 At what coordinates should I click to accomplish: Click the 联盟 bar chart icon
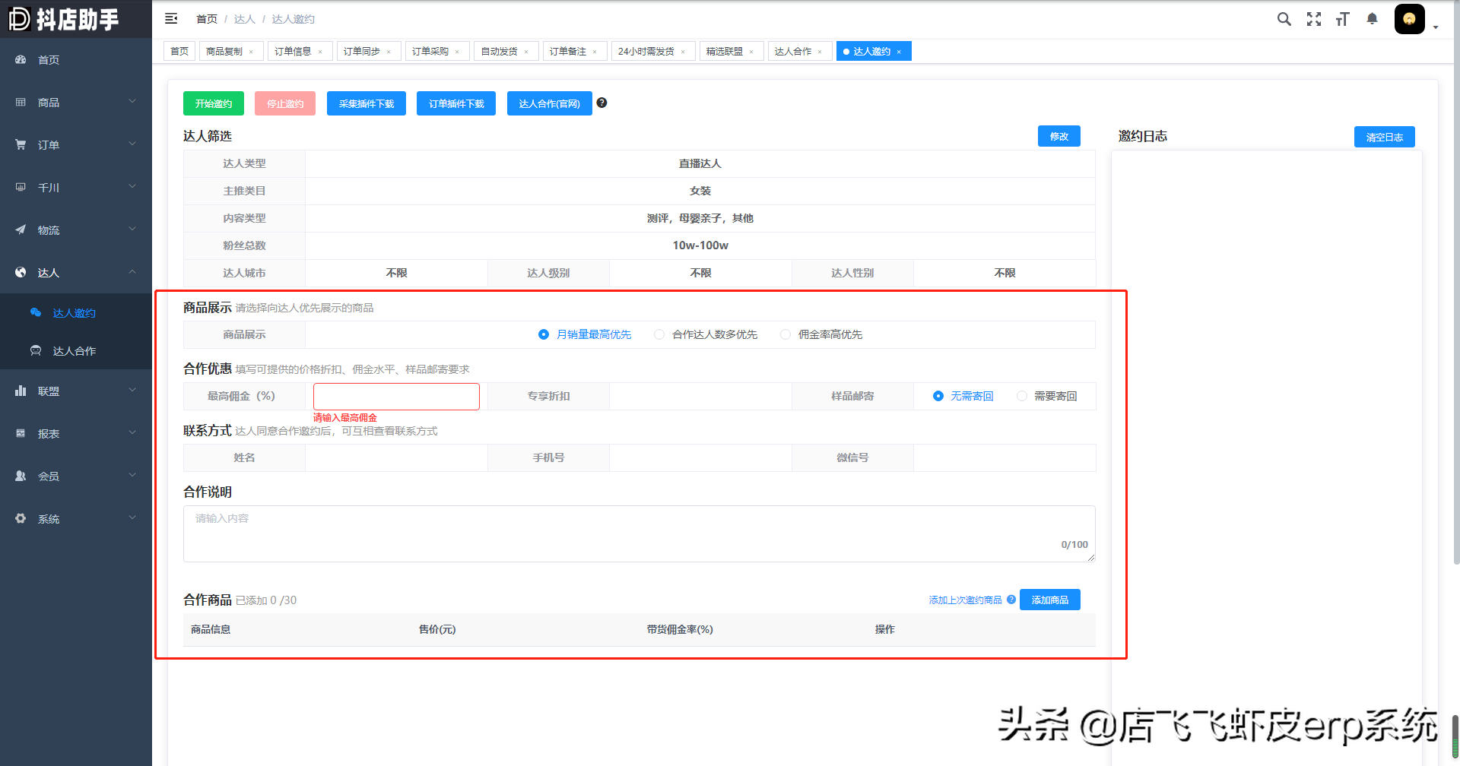tap(21, 391)
